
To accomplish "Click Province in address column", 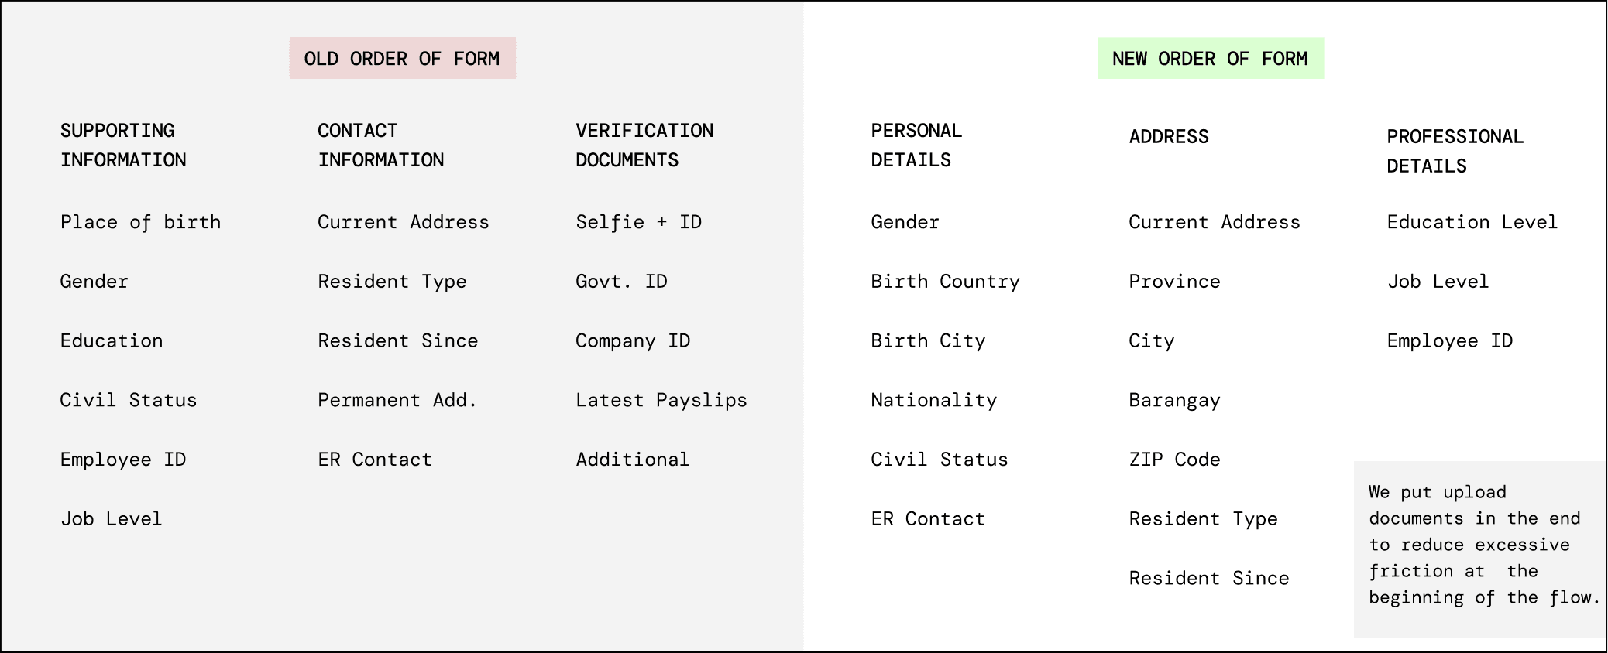I will click(1174, 282).
